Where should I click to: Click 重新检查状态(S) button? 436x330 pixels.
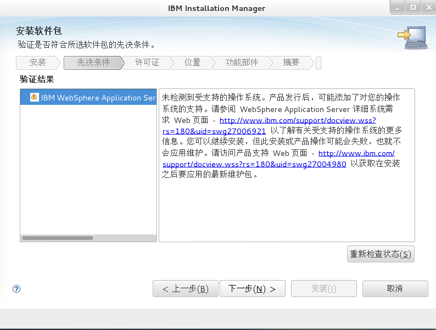click(381, 254)
